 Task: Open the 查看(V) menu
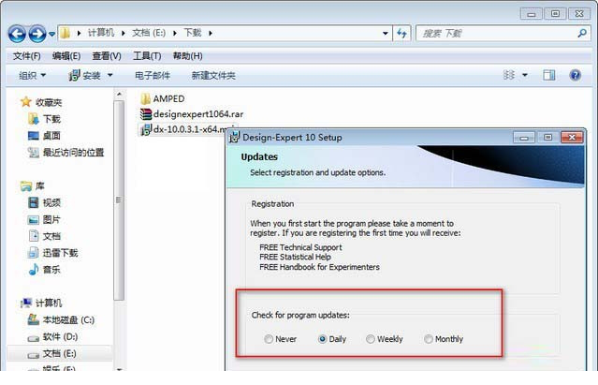pos(107,56)
